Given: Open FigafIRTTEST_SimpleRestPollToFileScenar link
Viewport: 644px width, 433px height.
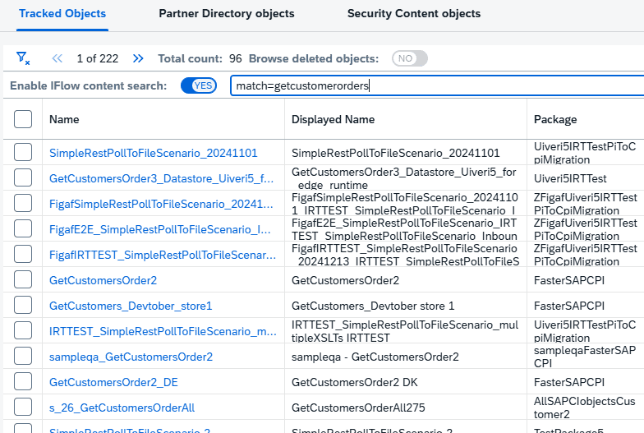Looking at the screenshot, I should point(163,255).
